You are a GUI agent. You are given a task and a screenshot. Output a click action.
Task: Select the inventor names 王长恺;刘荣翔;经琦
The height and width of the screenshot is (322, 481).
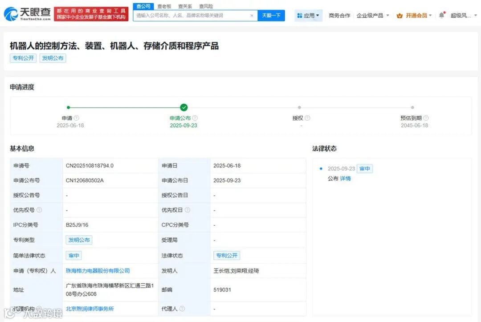pyautogui.click(x=236, y=271)
